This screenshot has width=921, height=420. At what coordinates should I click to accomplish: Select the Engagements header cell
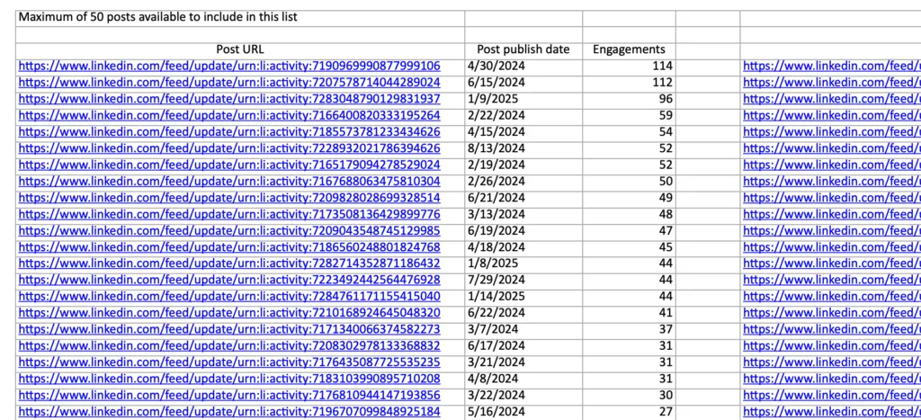(629, 49)
